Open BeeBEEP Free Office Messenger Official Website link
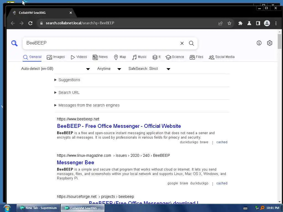 [x=119, y=126]
